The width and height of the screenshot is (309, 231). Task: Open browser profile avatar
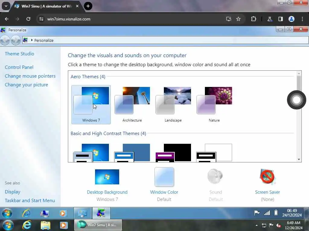(291, 19)
